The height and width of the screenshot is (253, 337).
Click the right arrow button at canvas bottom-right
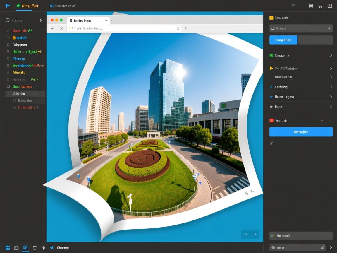[255, 234]
